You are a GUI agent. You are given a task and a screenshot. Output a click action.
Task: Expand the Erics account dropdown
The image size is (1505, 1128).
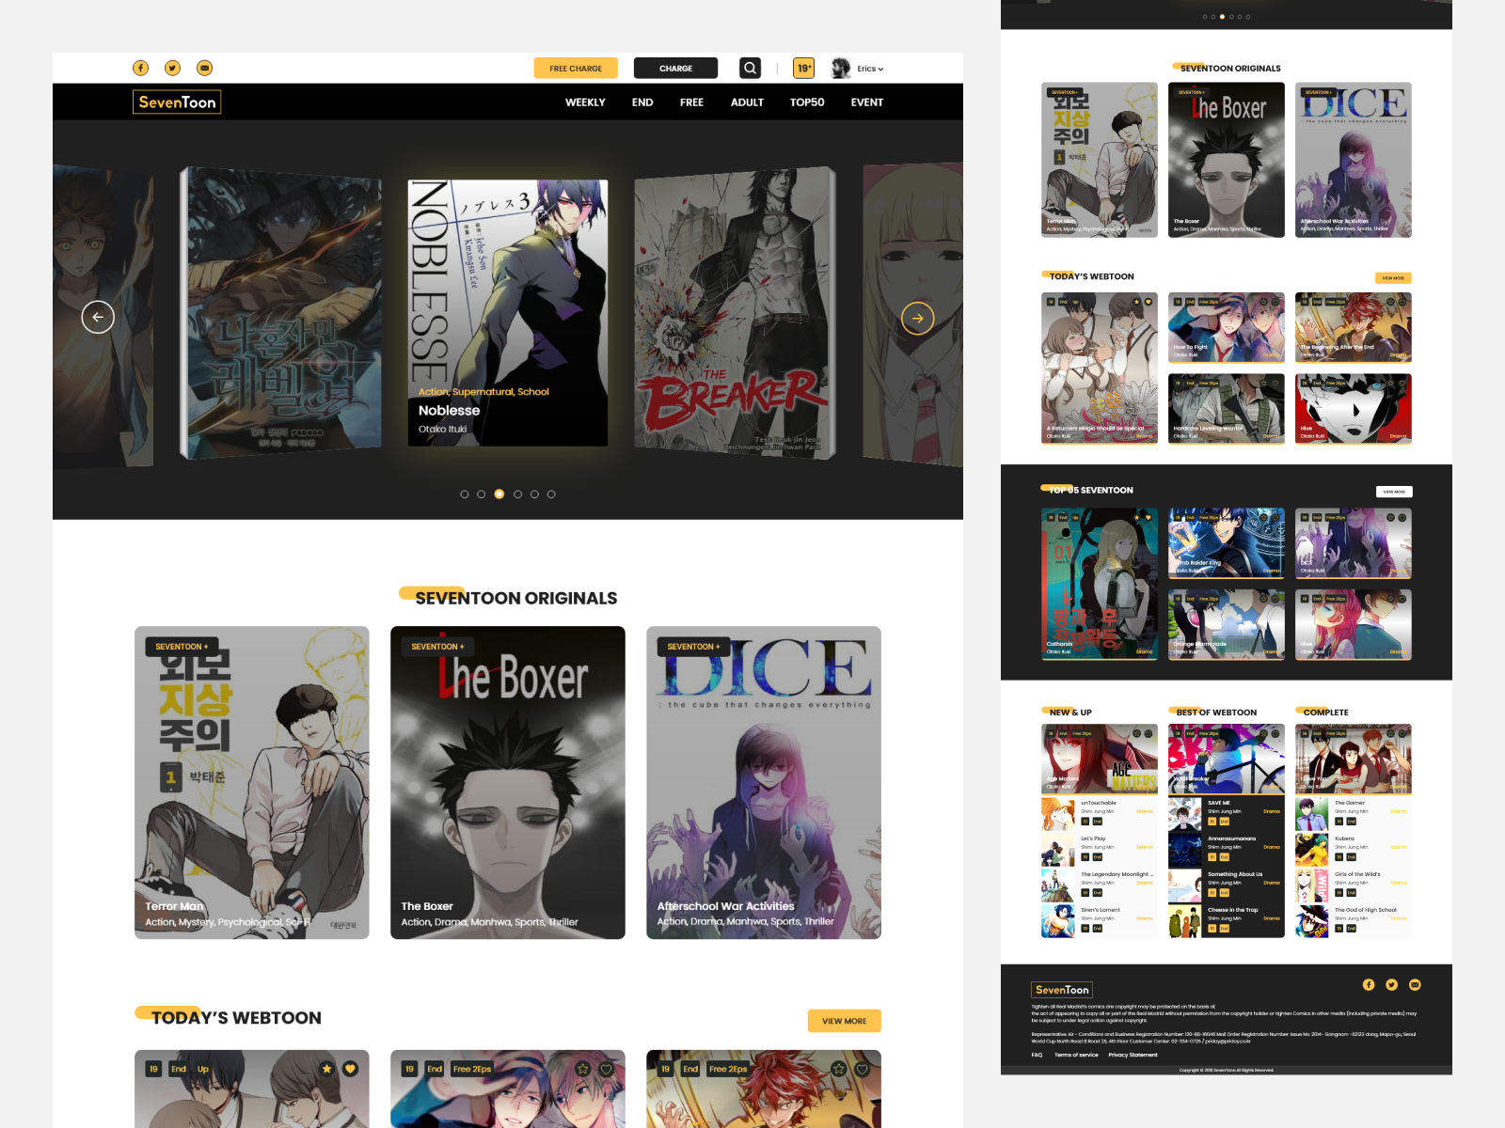870,69
